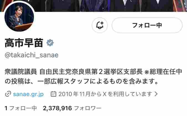The width and height of the screenshot is (187, 116).
Task: Visit the sanae.gr.jp website link
Action: (x=28, y=94)
